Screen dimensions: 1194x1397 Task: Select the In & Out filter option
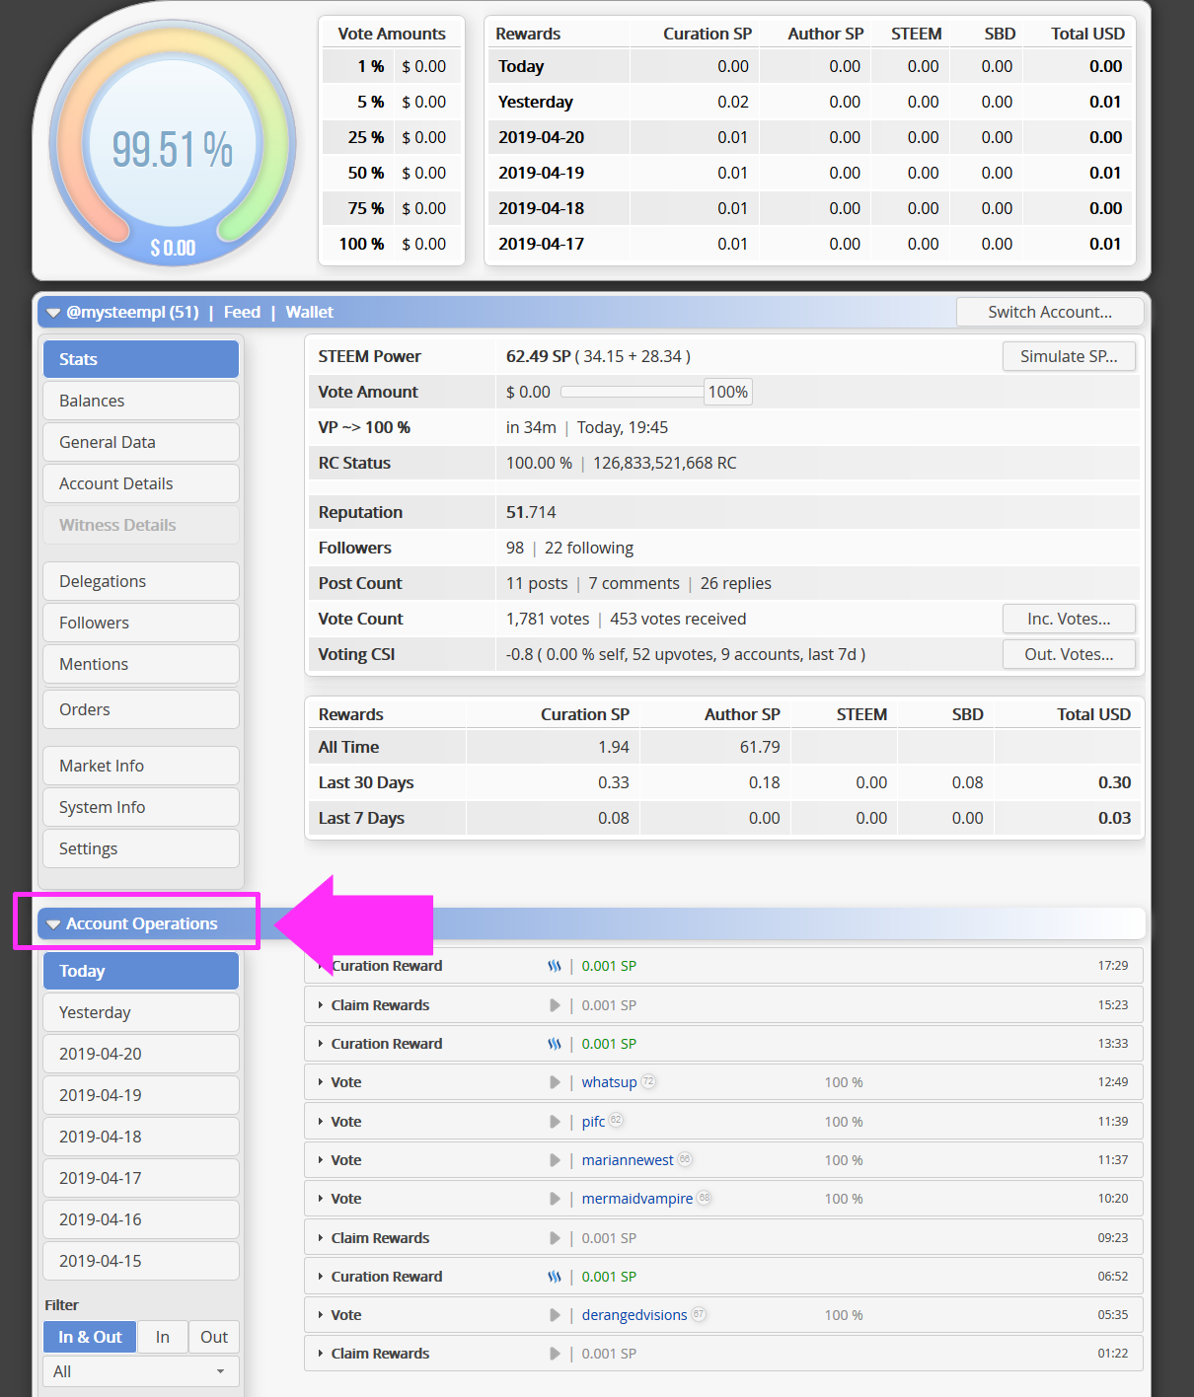pos(90,1337)
